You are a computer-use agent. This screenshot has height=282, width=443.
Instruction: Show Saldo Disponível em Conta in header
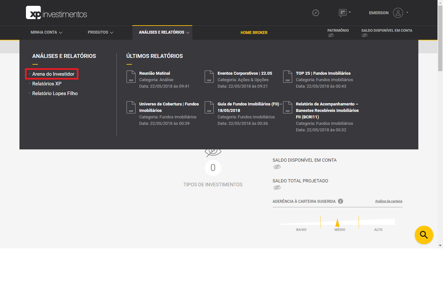[365, 35]
